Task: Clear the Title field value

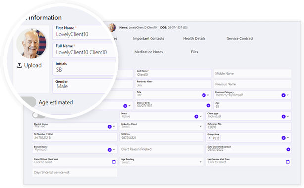Action: tap(204, 95)
